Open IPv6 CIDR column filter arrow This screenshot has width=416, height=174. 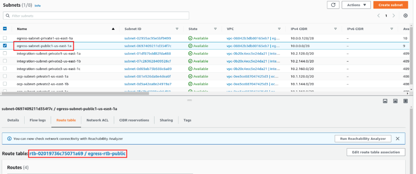pyautogui.click(x=391, y=29)
